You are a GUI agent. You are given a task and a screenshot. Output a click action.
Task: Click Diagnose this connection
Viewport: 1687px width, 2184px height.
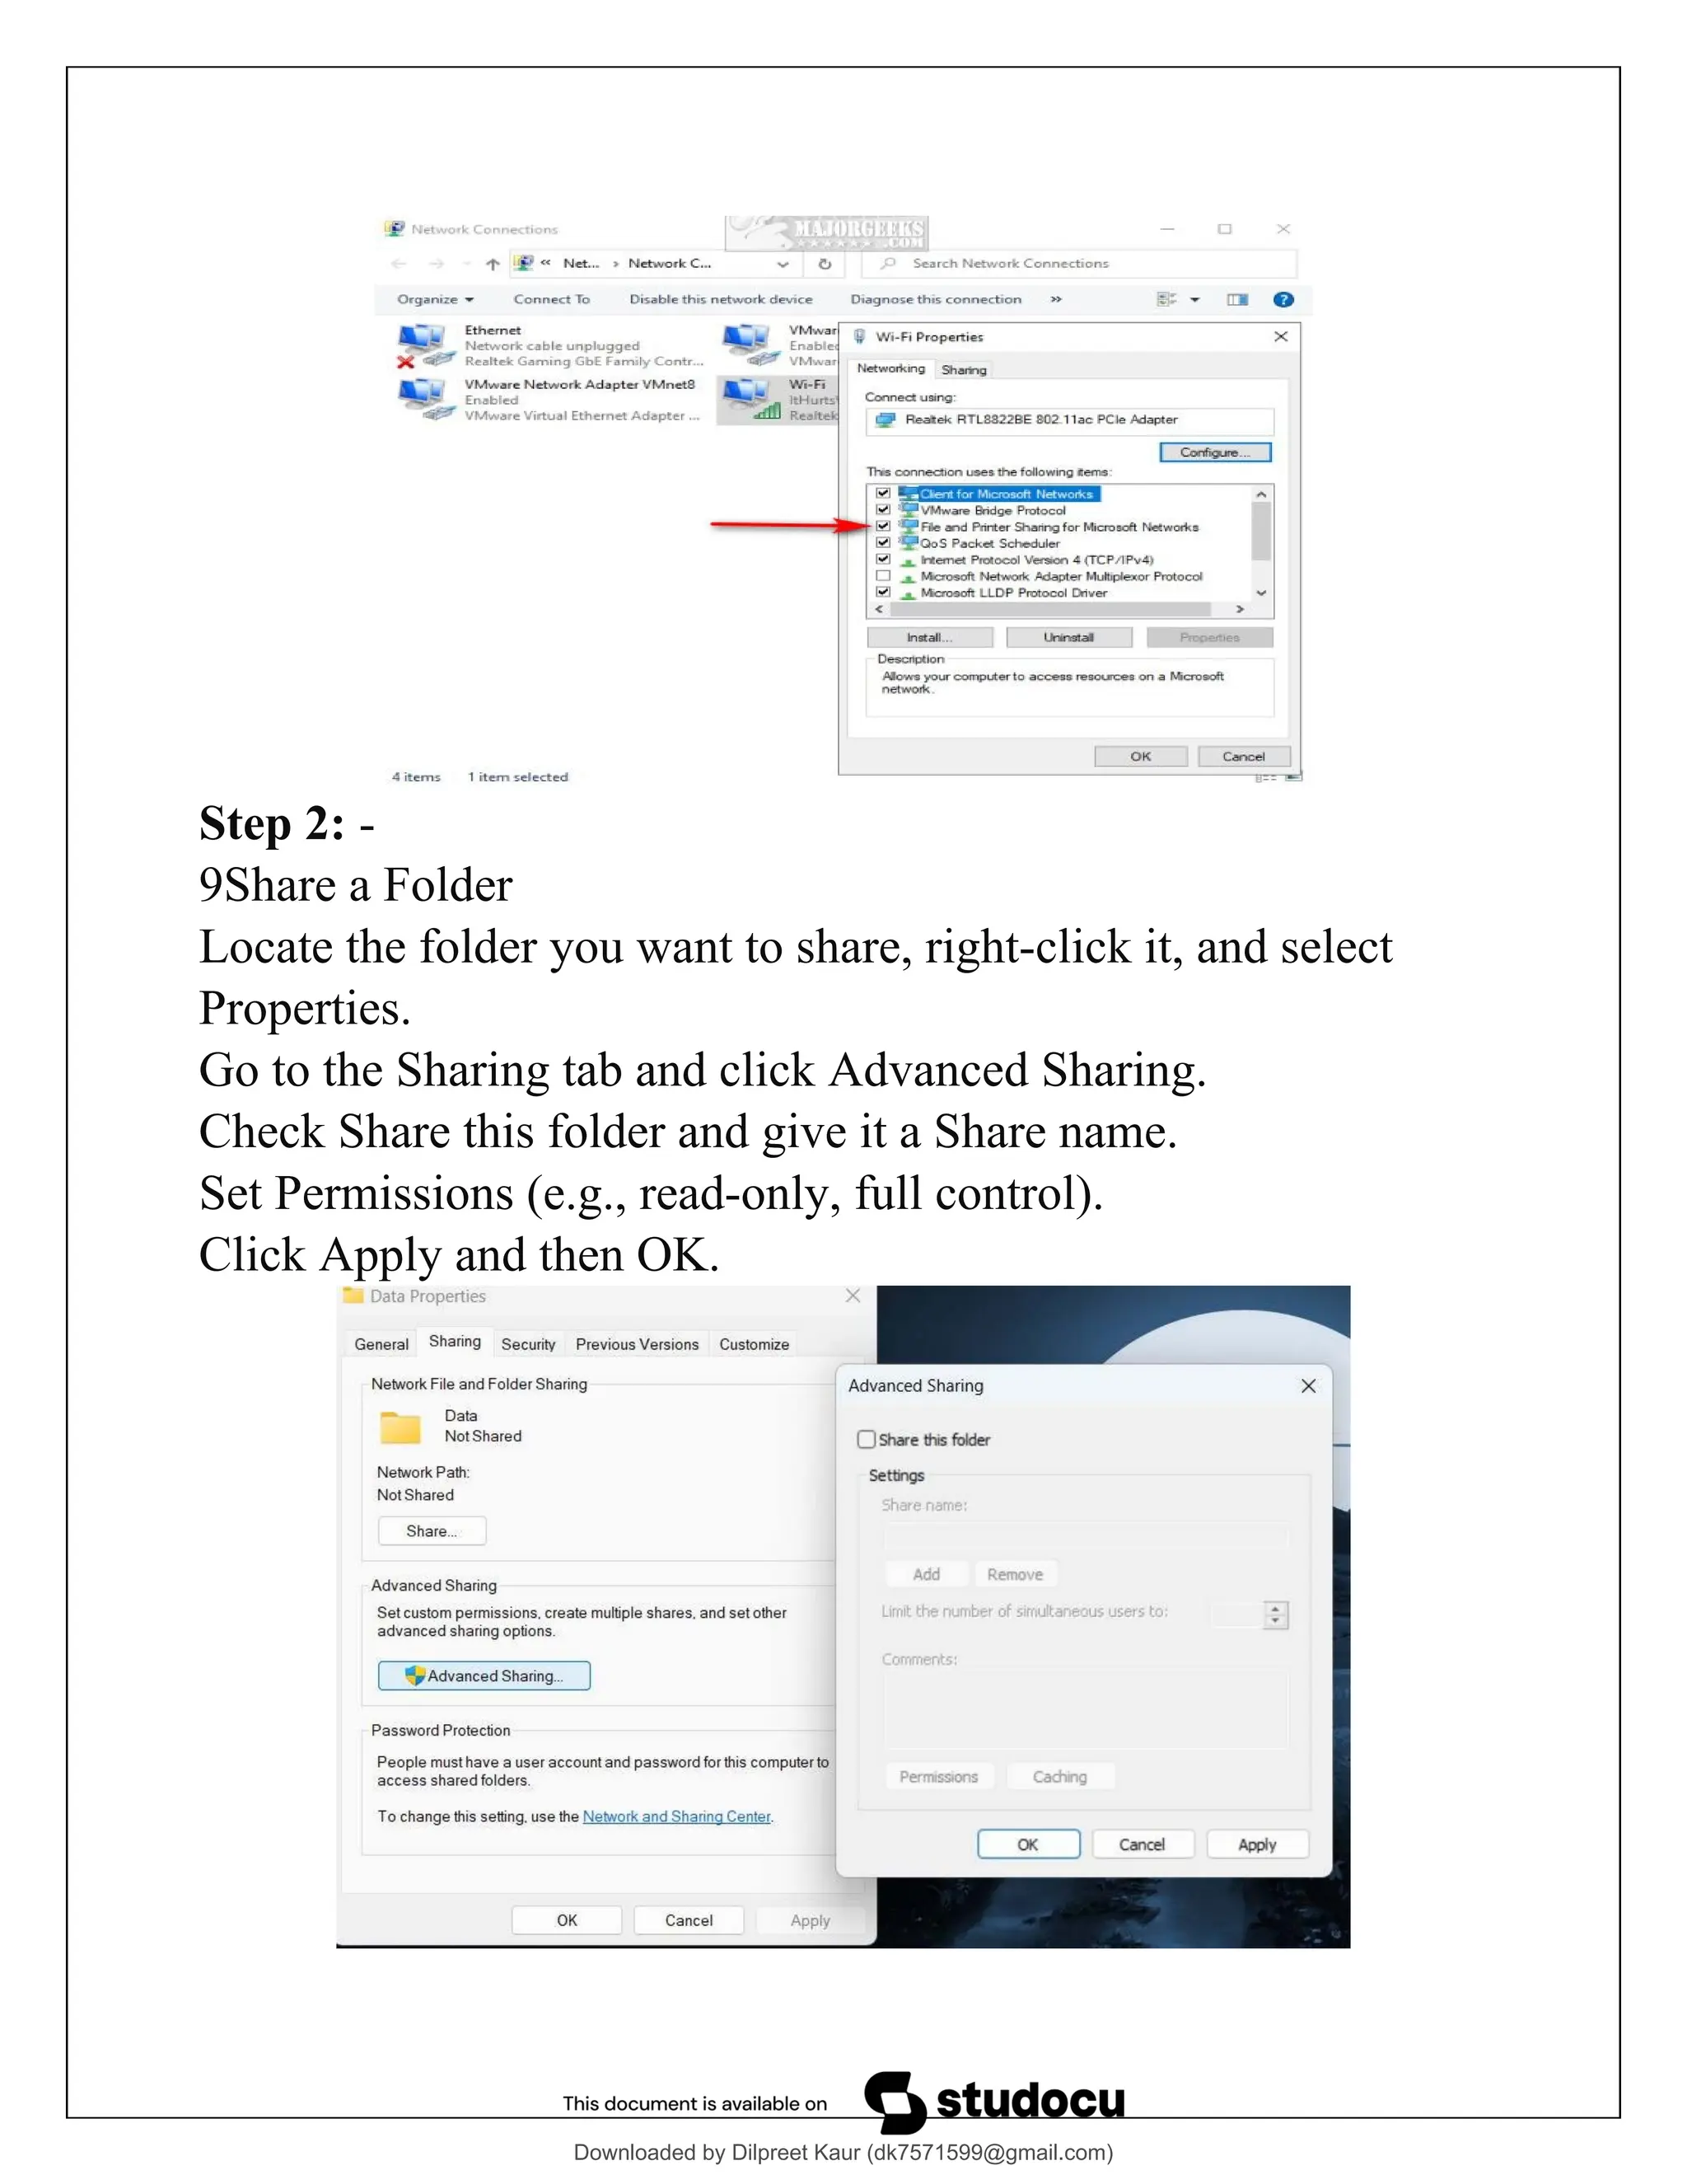[936, 299]
